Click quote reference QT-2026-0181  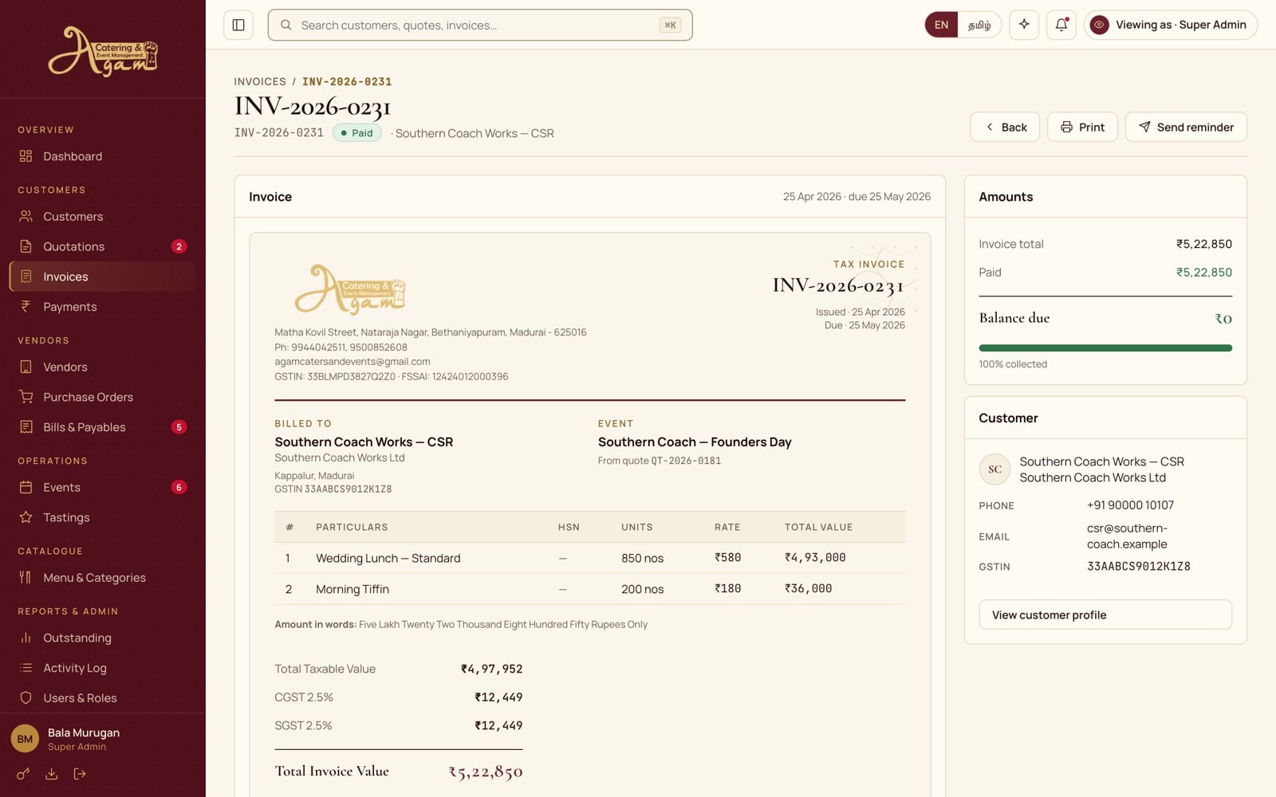[x=686, y=461]
